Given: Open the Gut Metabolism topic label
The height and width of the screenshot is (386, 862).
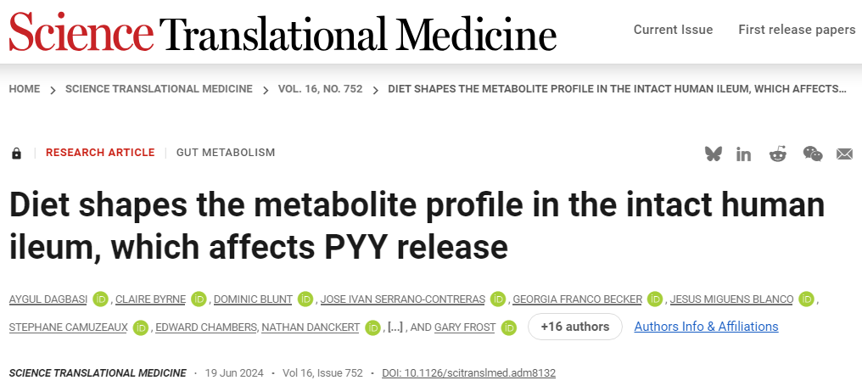Looking at the screenshot, I should 226,153.
